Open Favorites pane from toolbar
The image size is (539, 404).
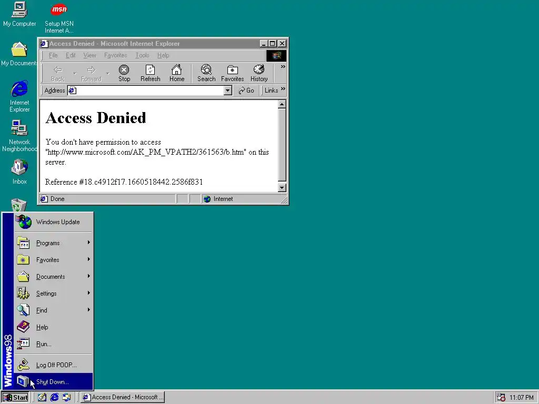click(x=232, y=74)
